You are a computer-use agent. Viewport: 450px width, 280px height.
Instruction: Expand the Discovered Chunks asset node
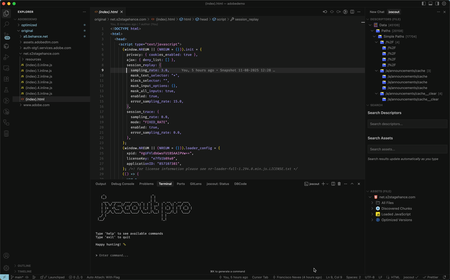(372, 208)
